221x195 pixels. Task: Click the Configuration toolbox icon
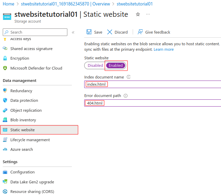pos(5,172)
